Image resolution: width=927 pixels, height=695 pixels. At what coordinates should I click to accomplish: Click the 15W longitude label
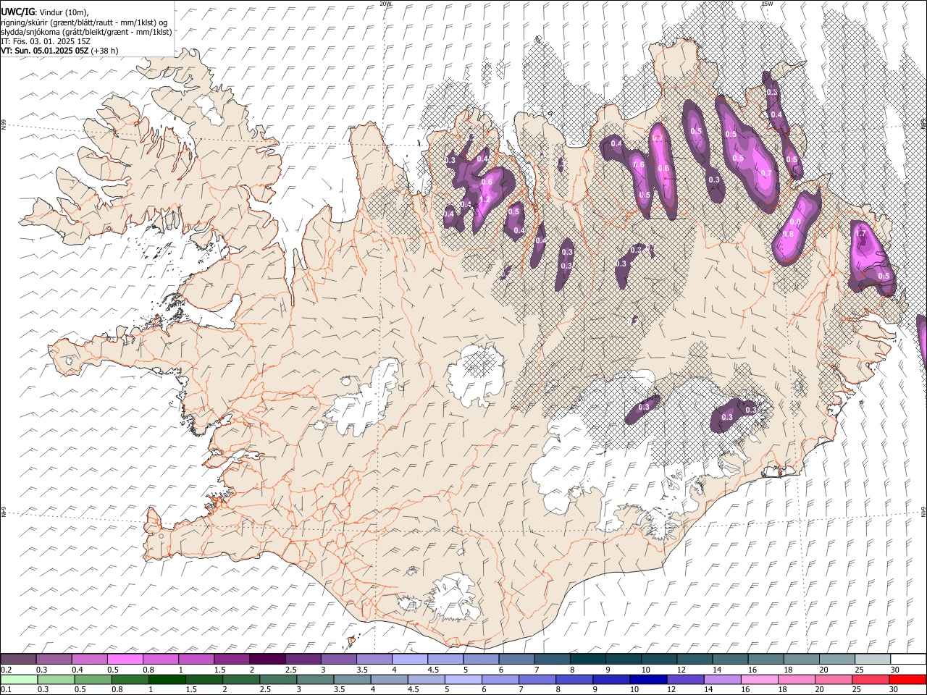pos(767,4)
